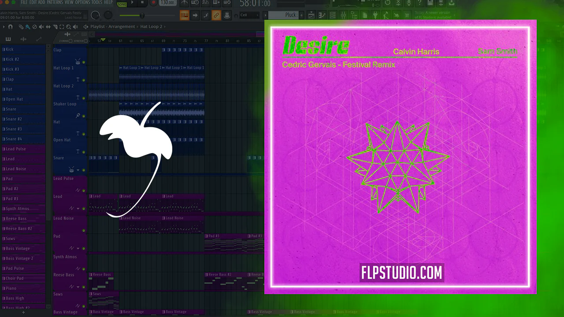Open the TOOLS menu
This screenshot has width=564, height=317.
pyautogui.click(x=97, y=2)
